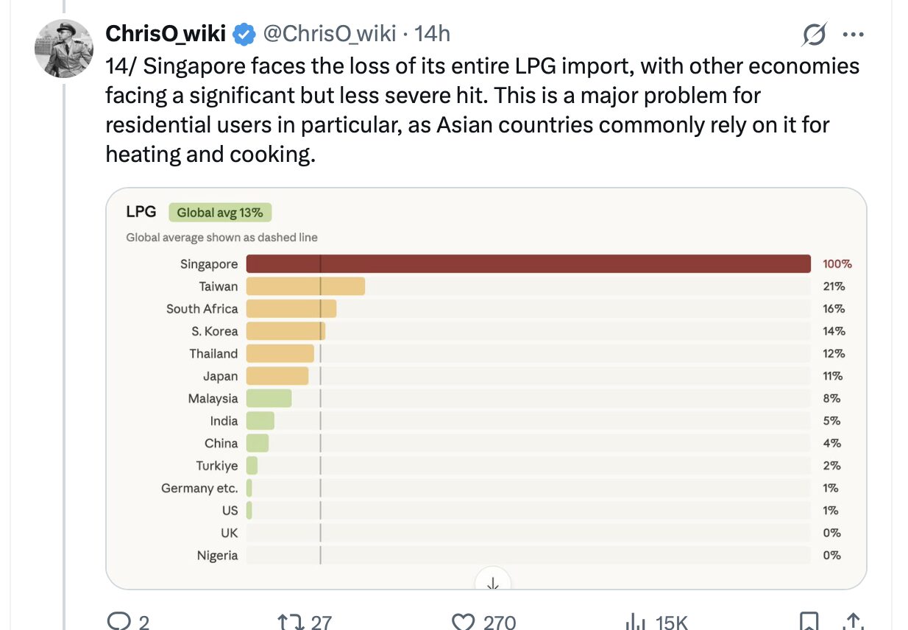
Task: Like the post with heart icon
Action: (463, 622)
